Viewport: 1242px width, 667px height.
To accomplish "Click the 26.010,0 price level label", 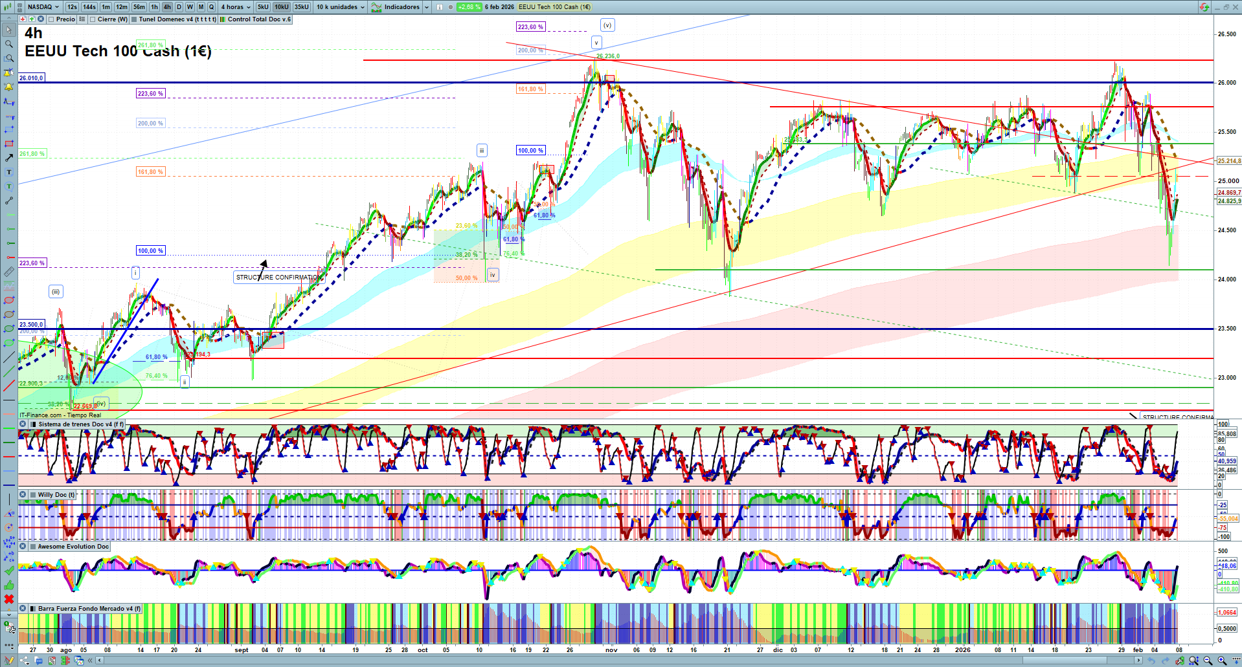I will [x=31, y=78].
